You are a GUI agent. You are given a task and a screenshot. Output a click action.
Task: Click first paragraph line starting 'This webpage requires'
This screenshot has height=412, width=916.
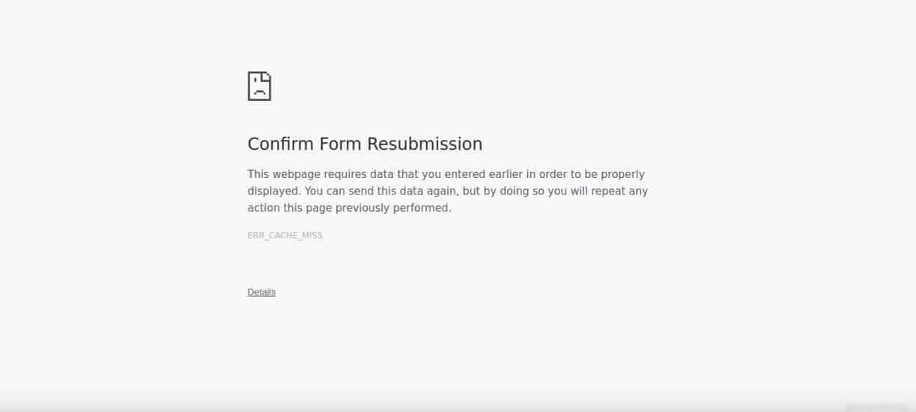pos(446,174)
